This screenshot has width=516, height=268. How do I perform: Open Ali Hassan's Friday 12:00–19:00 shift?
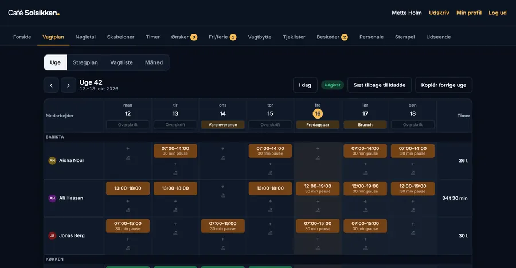(x=318, y=188)
